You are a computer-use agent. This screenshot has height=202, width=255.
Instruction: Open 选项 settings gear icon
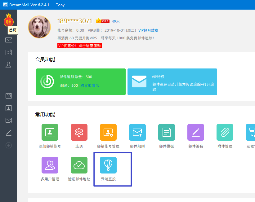click(79, 132)
